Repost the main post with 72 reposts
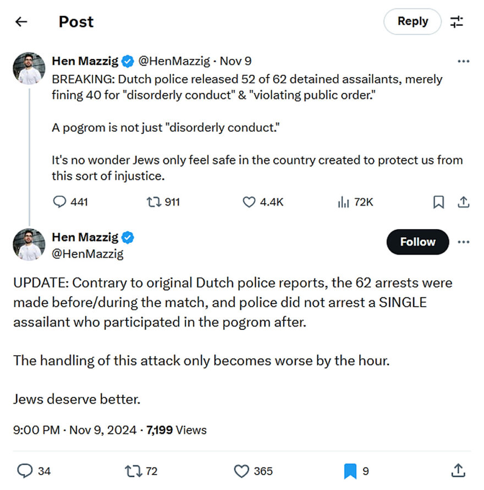484x490 pixels. click(133, 471)
